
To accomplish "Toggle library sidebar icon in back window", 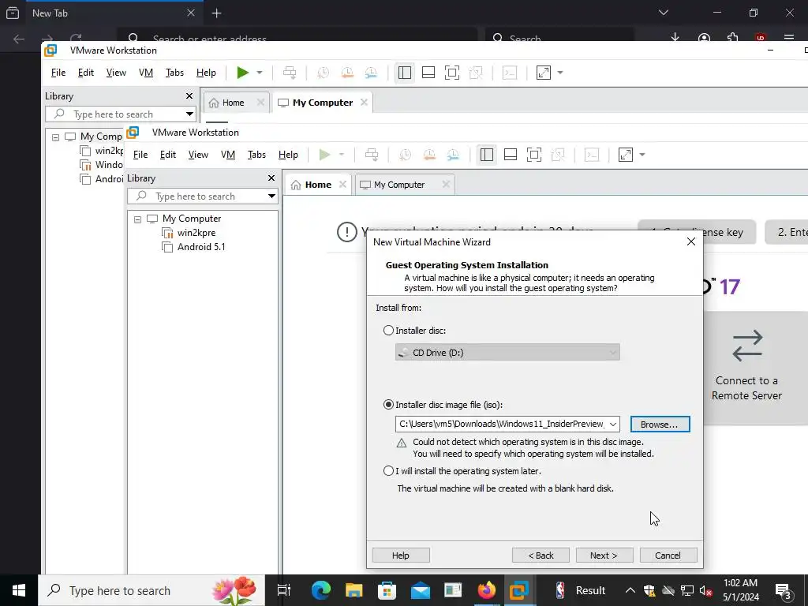I will coord(405,73).
